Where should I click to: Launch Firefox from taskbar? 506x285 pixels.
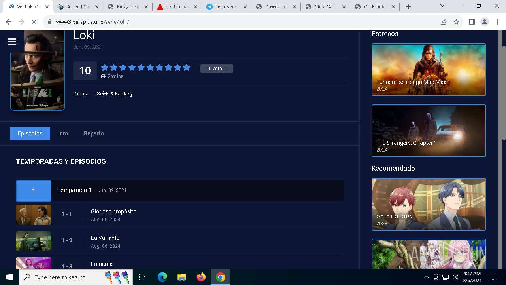pyautogui.click(x=201, y=277)
